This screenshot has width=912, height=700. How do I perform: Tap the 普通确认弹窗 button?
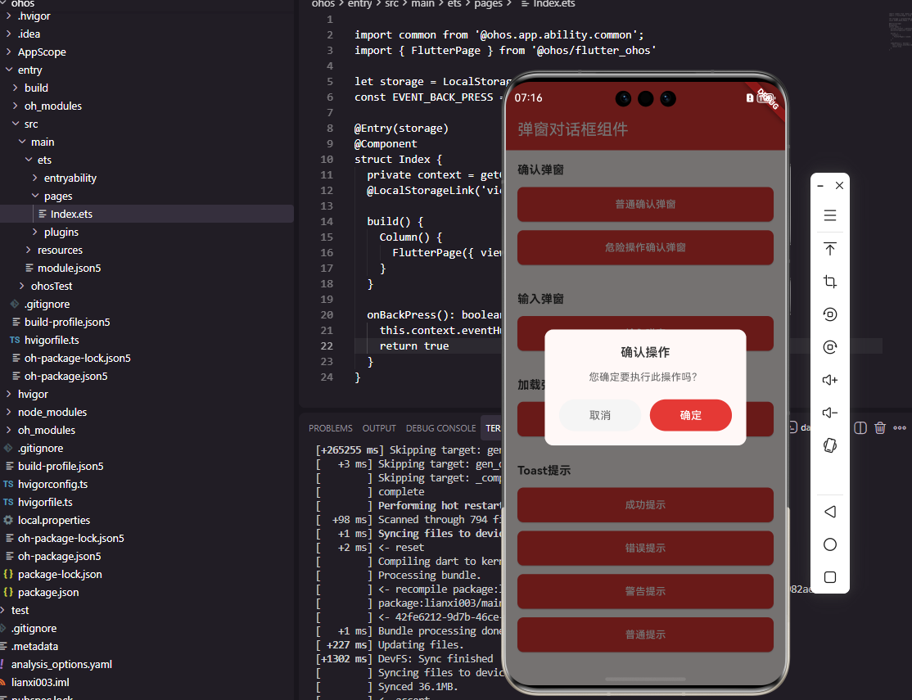pyautogui.click(x=645, y=204)
